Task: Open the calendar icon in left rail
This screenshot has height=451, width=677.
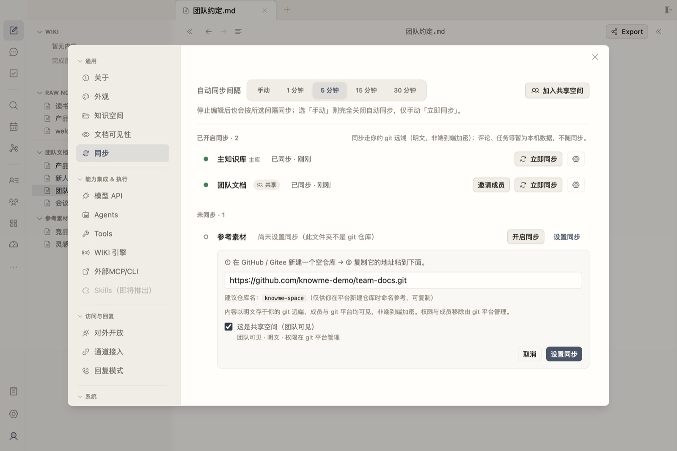Action: click(x=14, y=126)
